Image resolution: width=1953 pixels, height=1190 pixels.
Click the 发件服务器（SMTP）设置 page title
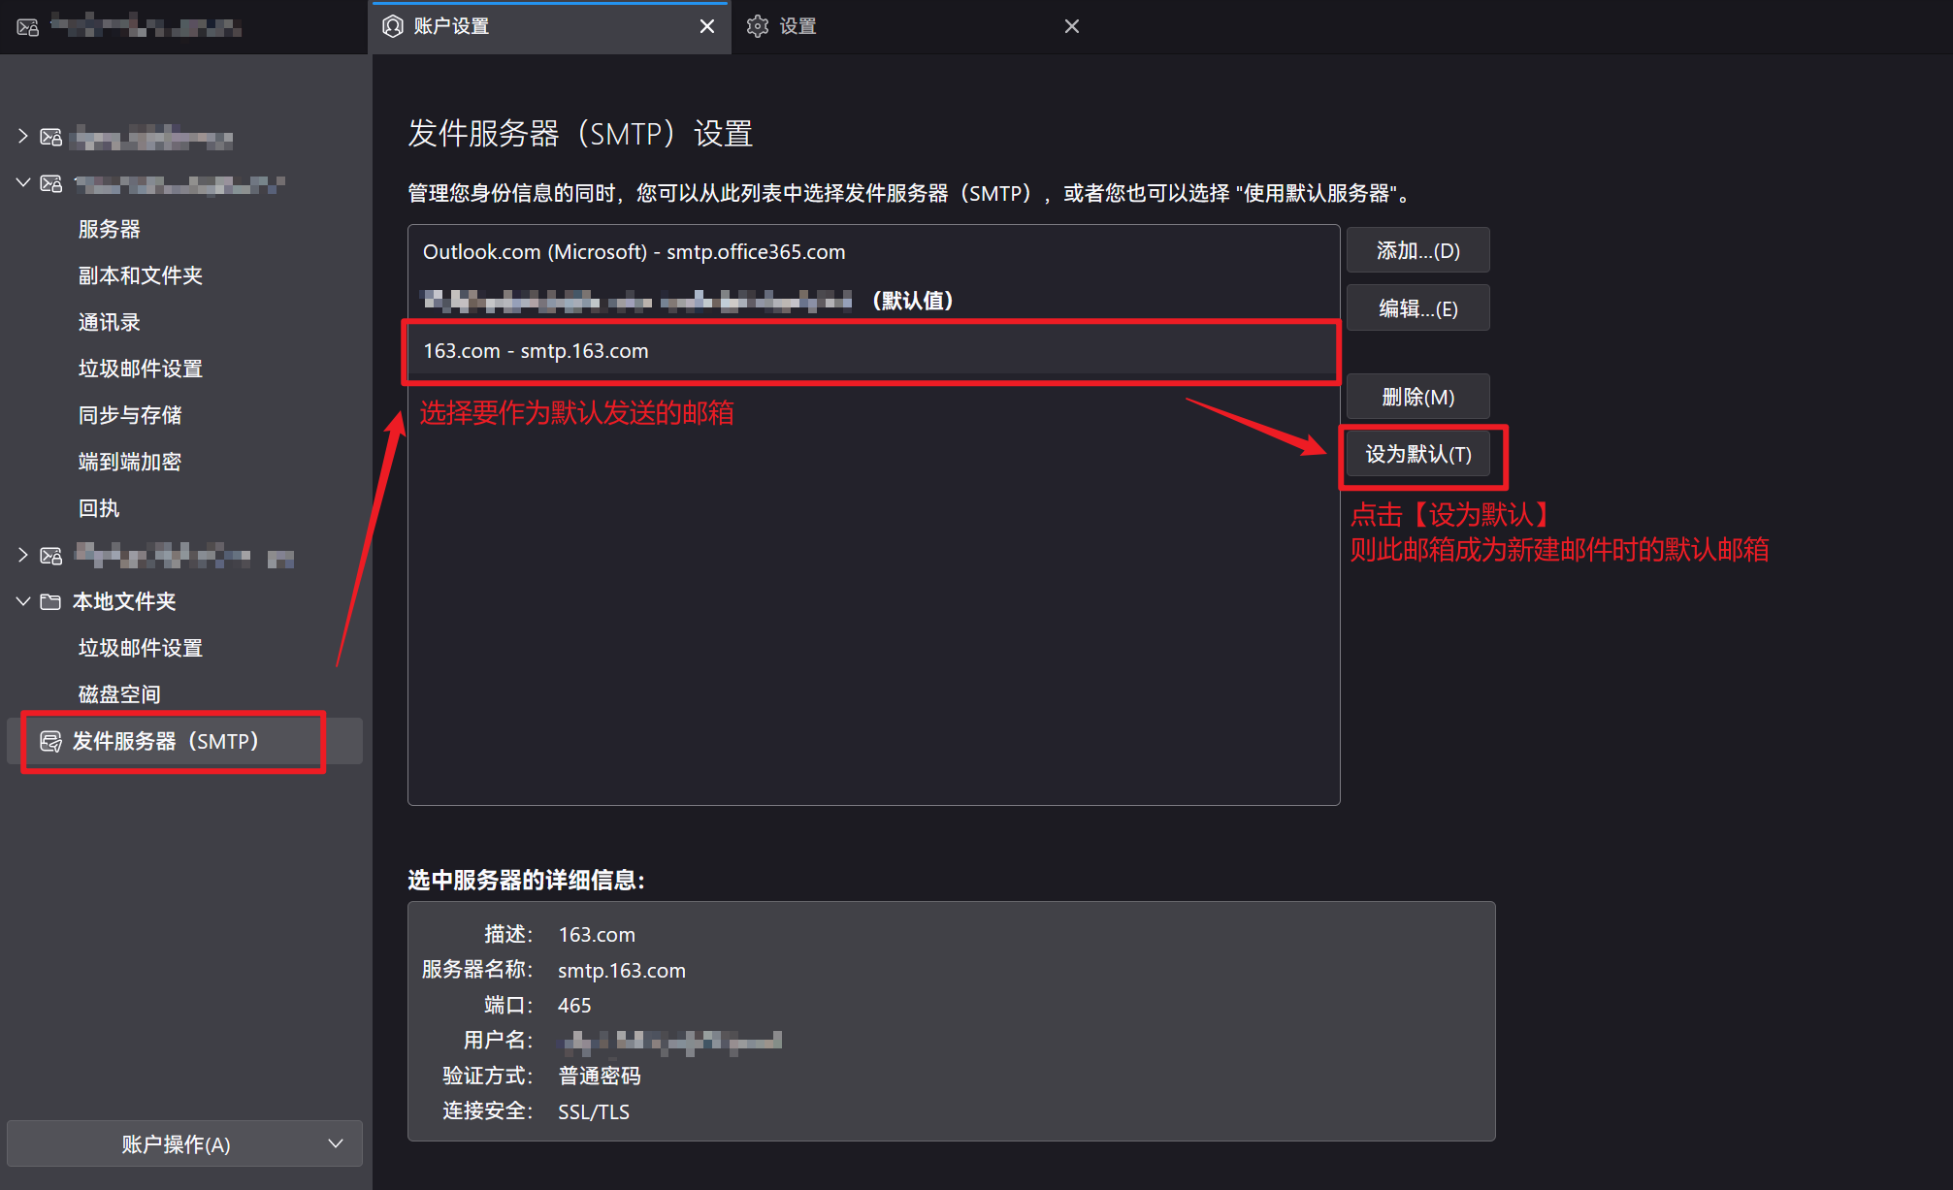(x=580, y=134)
